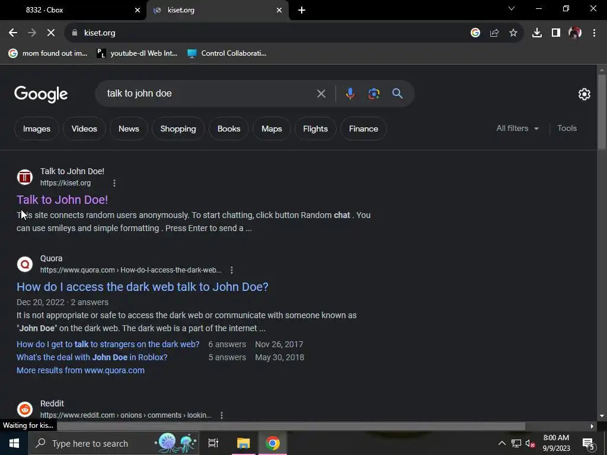The height and width of the screenshot is (455, 607).
Task: Open options for the Reddit result
Action: (x=222, y=415)
